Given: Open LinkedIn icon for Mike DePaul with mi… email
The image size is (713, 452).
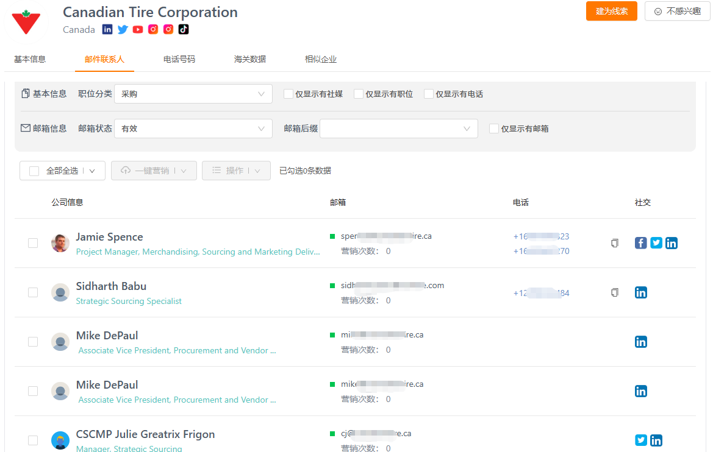Looking at the screenshot, I should (640, 342).
